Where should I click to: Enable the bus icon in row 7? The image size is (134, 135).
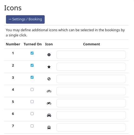coord(32,126)
